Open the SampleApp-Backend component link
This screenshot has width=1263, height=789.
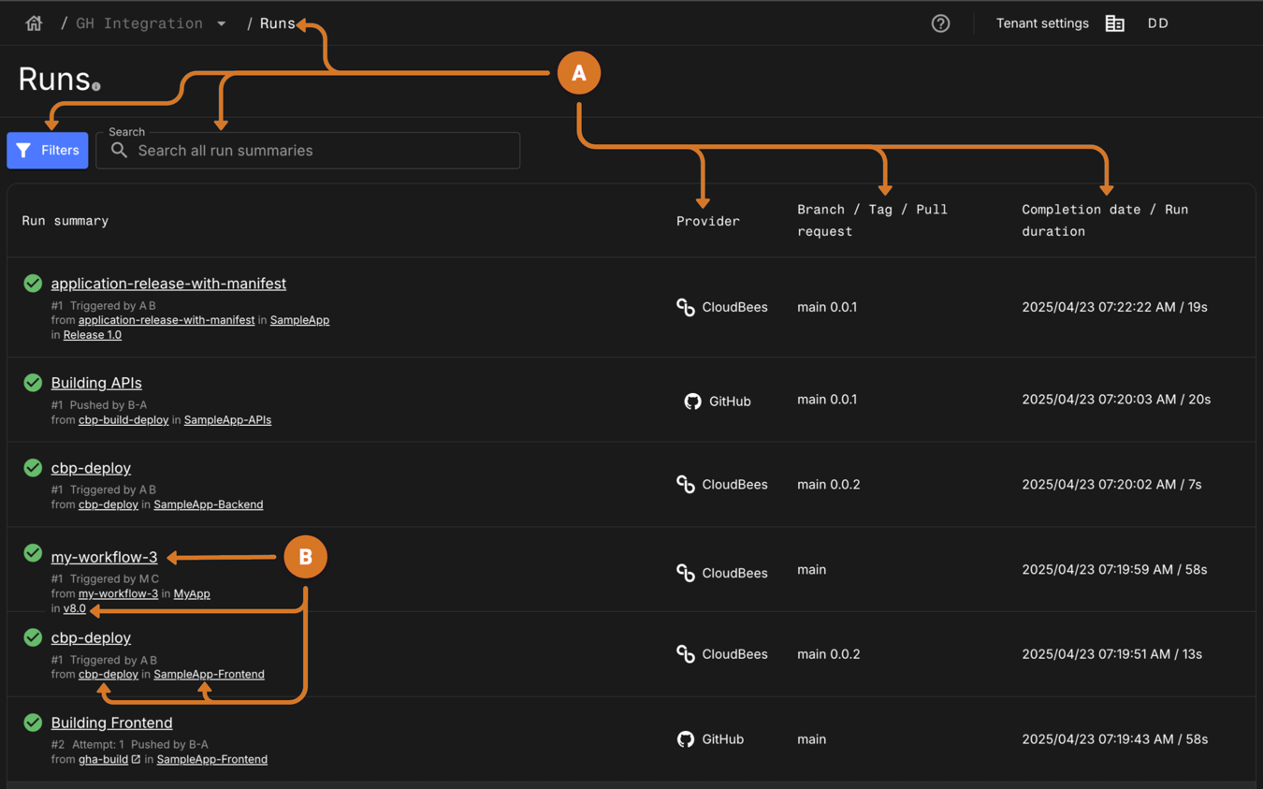coord(208,504)
